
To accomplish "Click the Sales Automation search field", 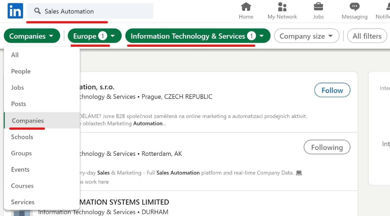I will pos(95,11).
